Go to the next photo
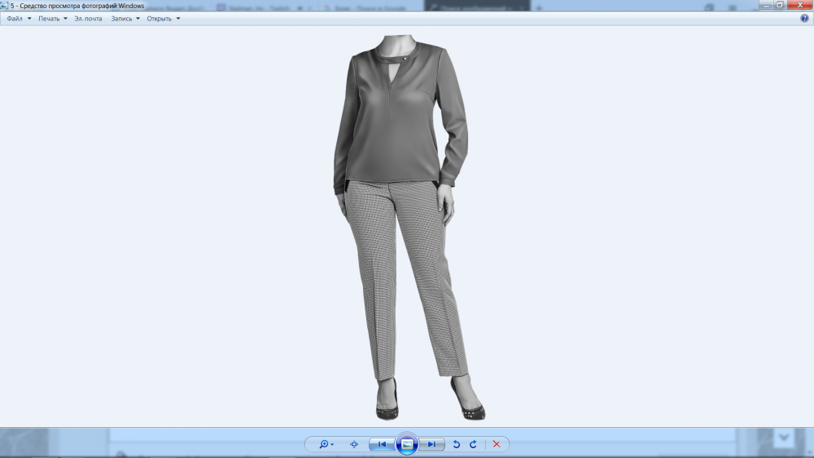This screenshot has height=458, width=814. [x=432, y=444]
